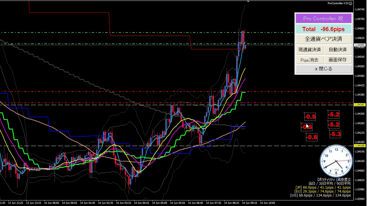Image resolution: width=367 pixels, height=206 pixels.
Task: Click the 1.04505 price scale label
Action: tap(360, 67)
